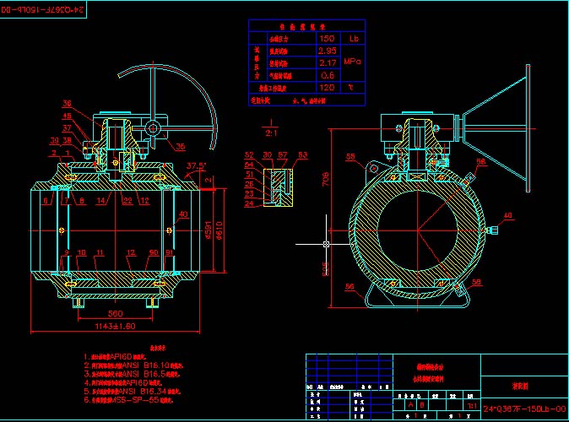Select note 3 referencing ANSI B16.5
The width and height of the screenshot is (569, 422).
click(x=132, y=374)
